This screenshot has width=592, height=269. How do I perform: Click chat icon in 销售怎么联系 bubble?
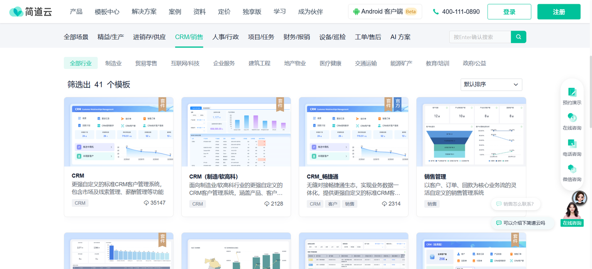pos(499,204)
